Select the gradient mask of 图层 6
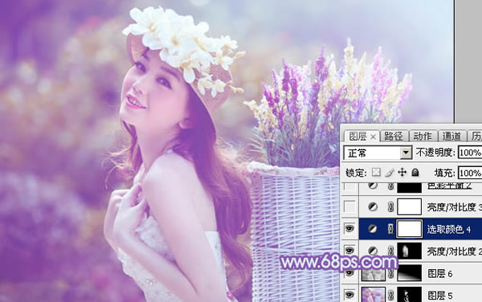Image resolution: width=482 pixels, height=302 pixels. [409, 273]
